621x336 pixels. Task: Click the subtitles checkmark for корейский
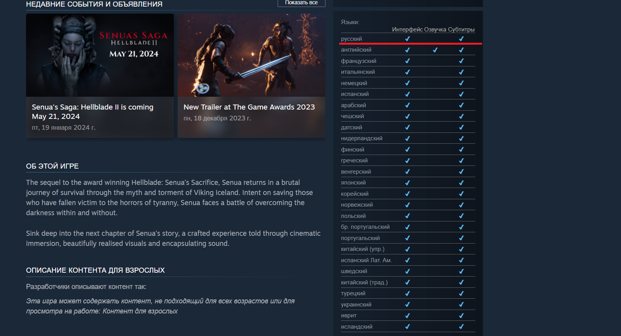[461, 194]
